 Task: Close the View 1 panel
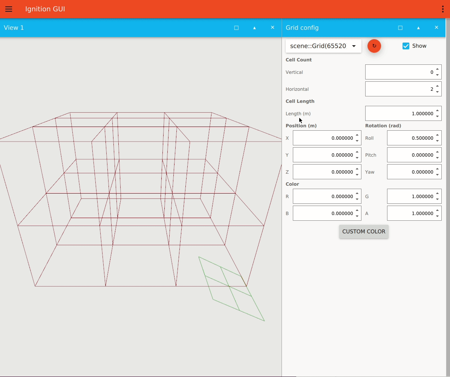click(272, 27)
